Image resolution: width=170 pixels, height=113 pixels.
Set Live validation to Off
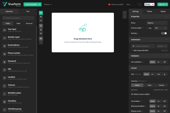click(x=164, y=62)
